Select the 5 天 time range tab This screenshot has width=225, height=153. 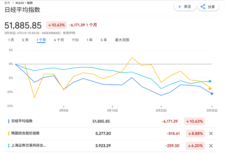tap(25, 40)
